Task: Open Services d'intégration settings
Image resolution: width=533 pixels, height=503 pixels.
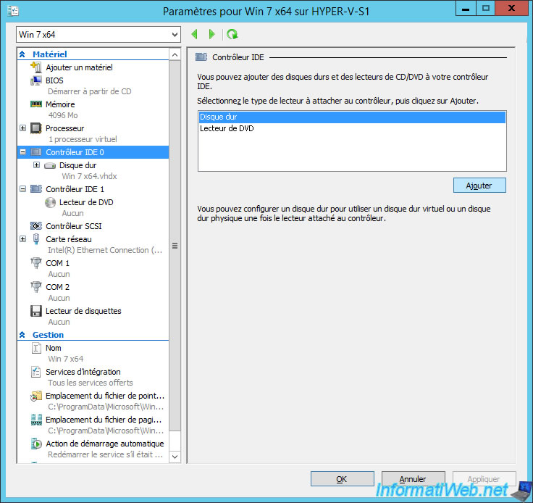Action: (83, 372)
